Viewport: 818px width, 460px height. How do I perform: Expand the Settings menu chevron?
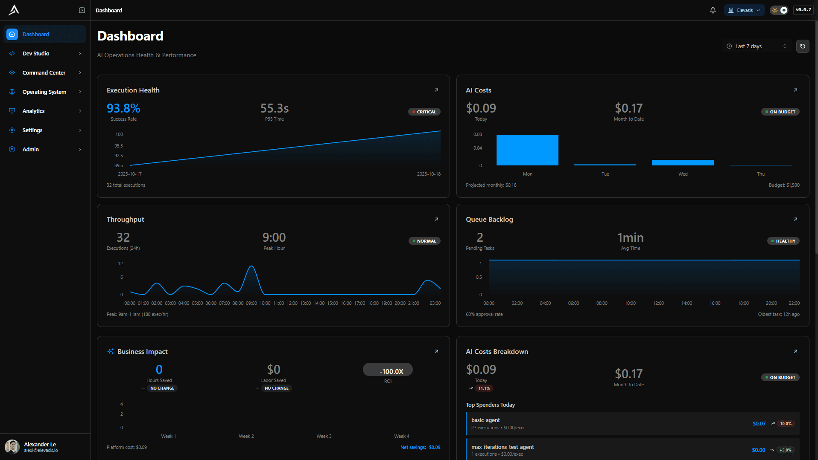pos(80,130)
